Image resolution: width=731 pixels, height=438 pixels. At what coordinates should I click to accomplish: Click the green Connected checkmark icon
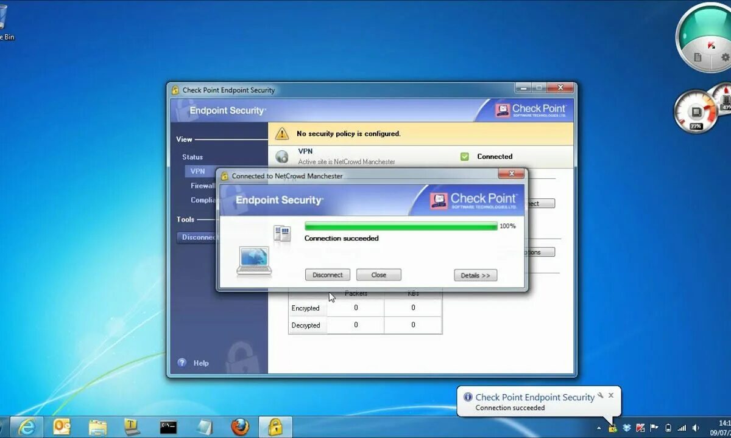(465, 156)
